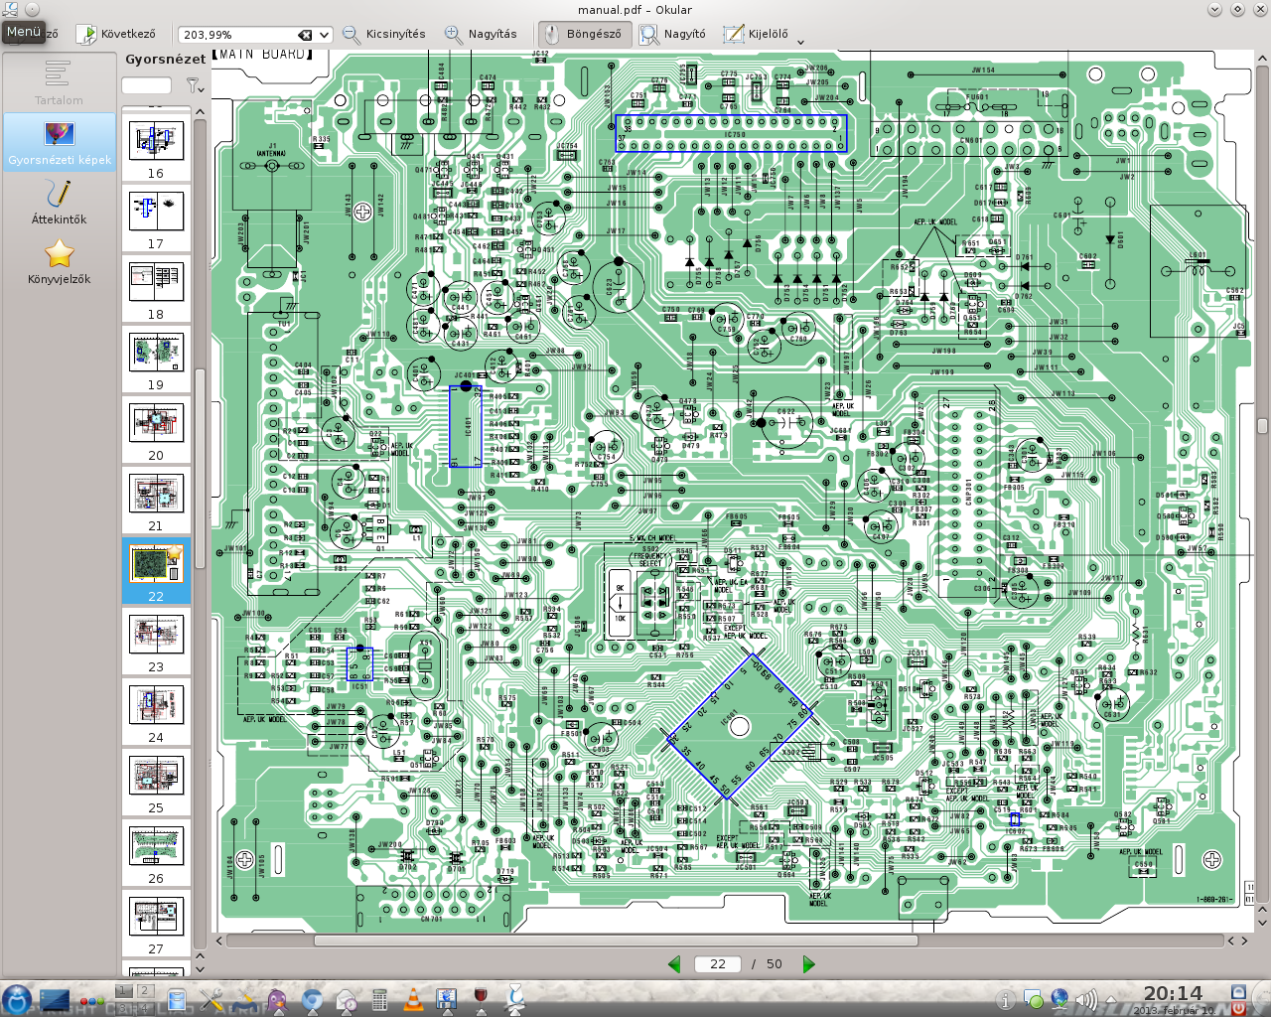
Task: Open the Wine glass taskbar icon
Action: coord(482,998)
